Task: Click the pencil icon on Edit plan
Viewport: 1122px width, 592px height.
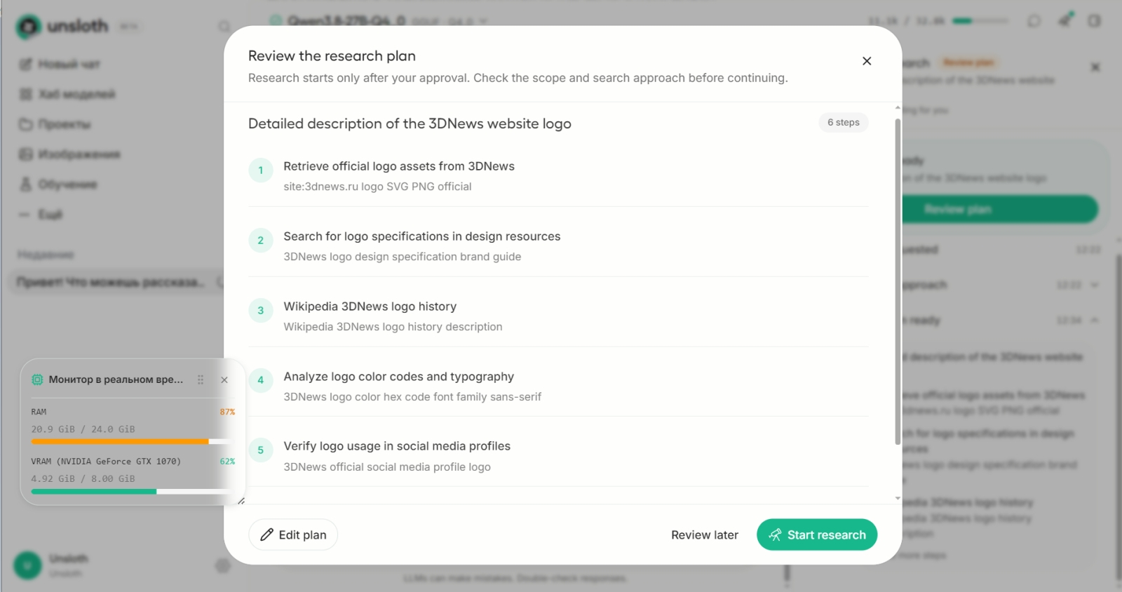Action: 266,534
